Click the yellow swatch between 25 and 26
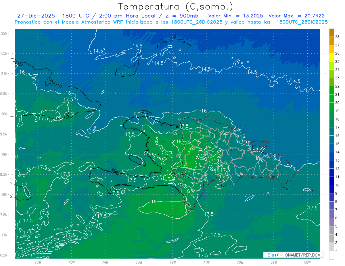This screenshot has height=266, width=345. (x=331, y=57)
